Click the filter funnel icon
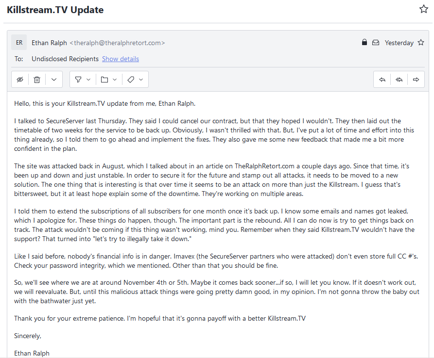The image size is (434, 358). (x=78, y=80)
